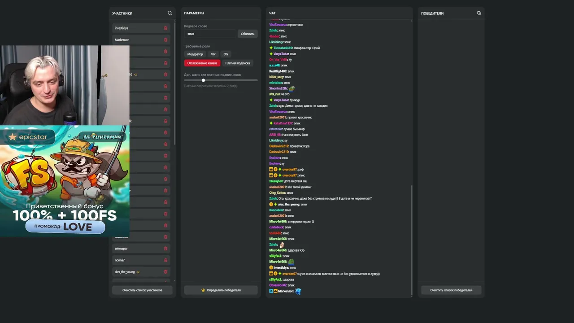The width and height of the screenshot is (574, 323).
Task: Click username ARBI_91 in chat
Action: (275, 135)
